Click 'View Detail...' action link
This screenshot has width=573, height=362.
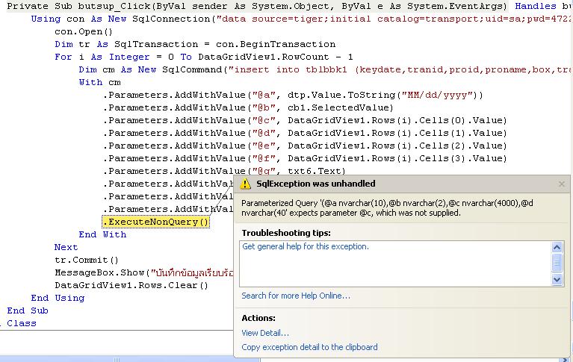pos(265,333)
